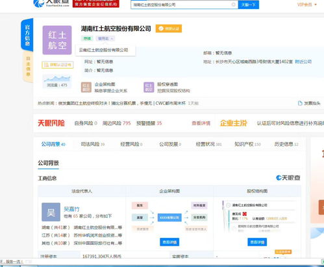This screenshot has height=267, width=324.
Task: Click the central blue company node in diagram
Action: pyautogui.click(x=169, y=218)
